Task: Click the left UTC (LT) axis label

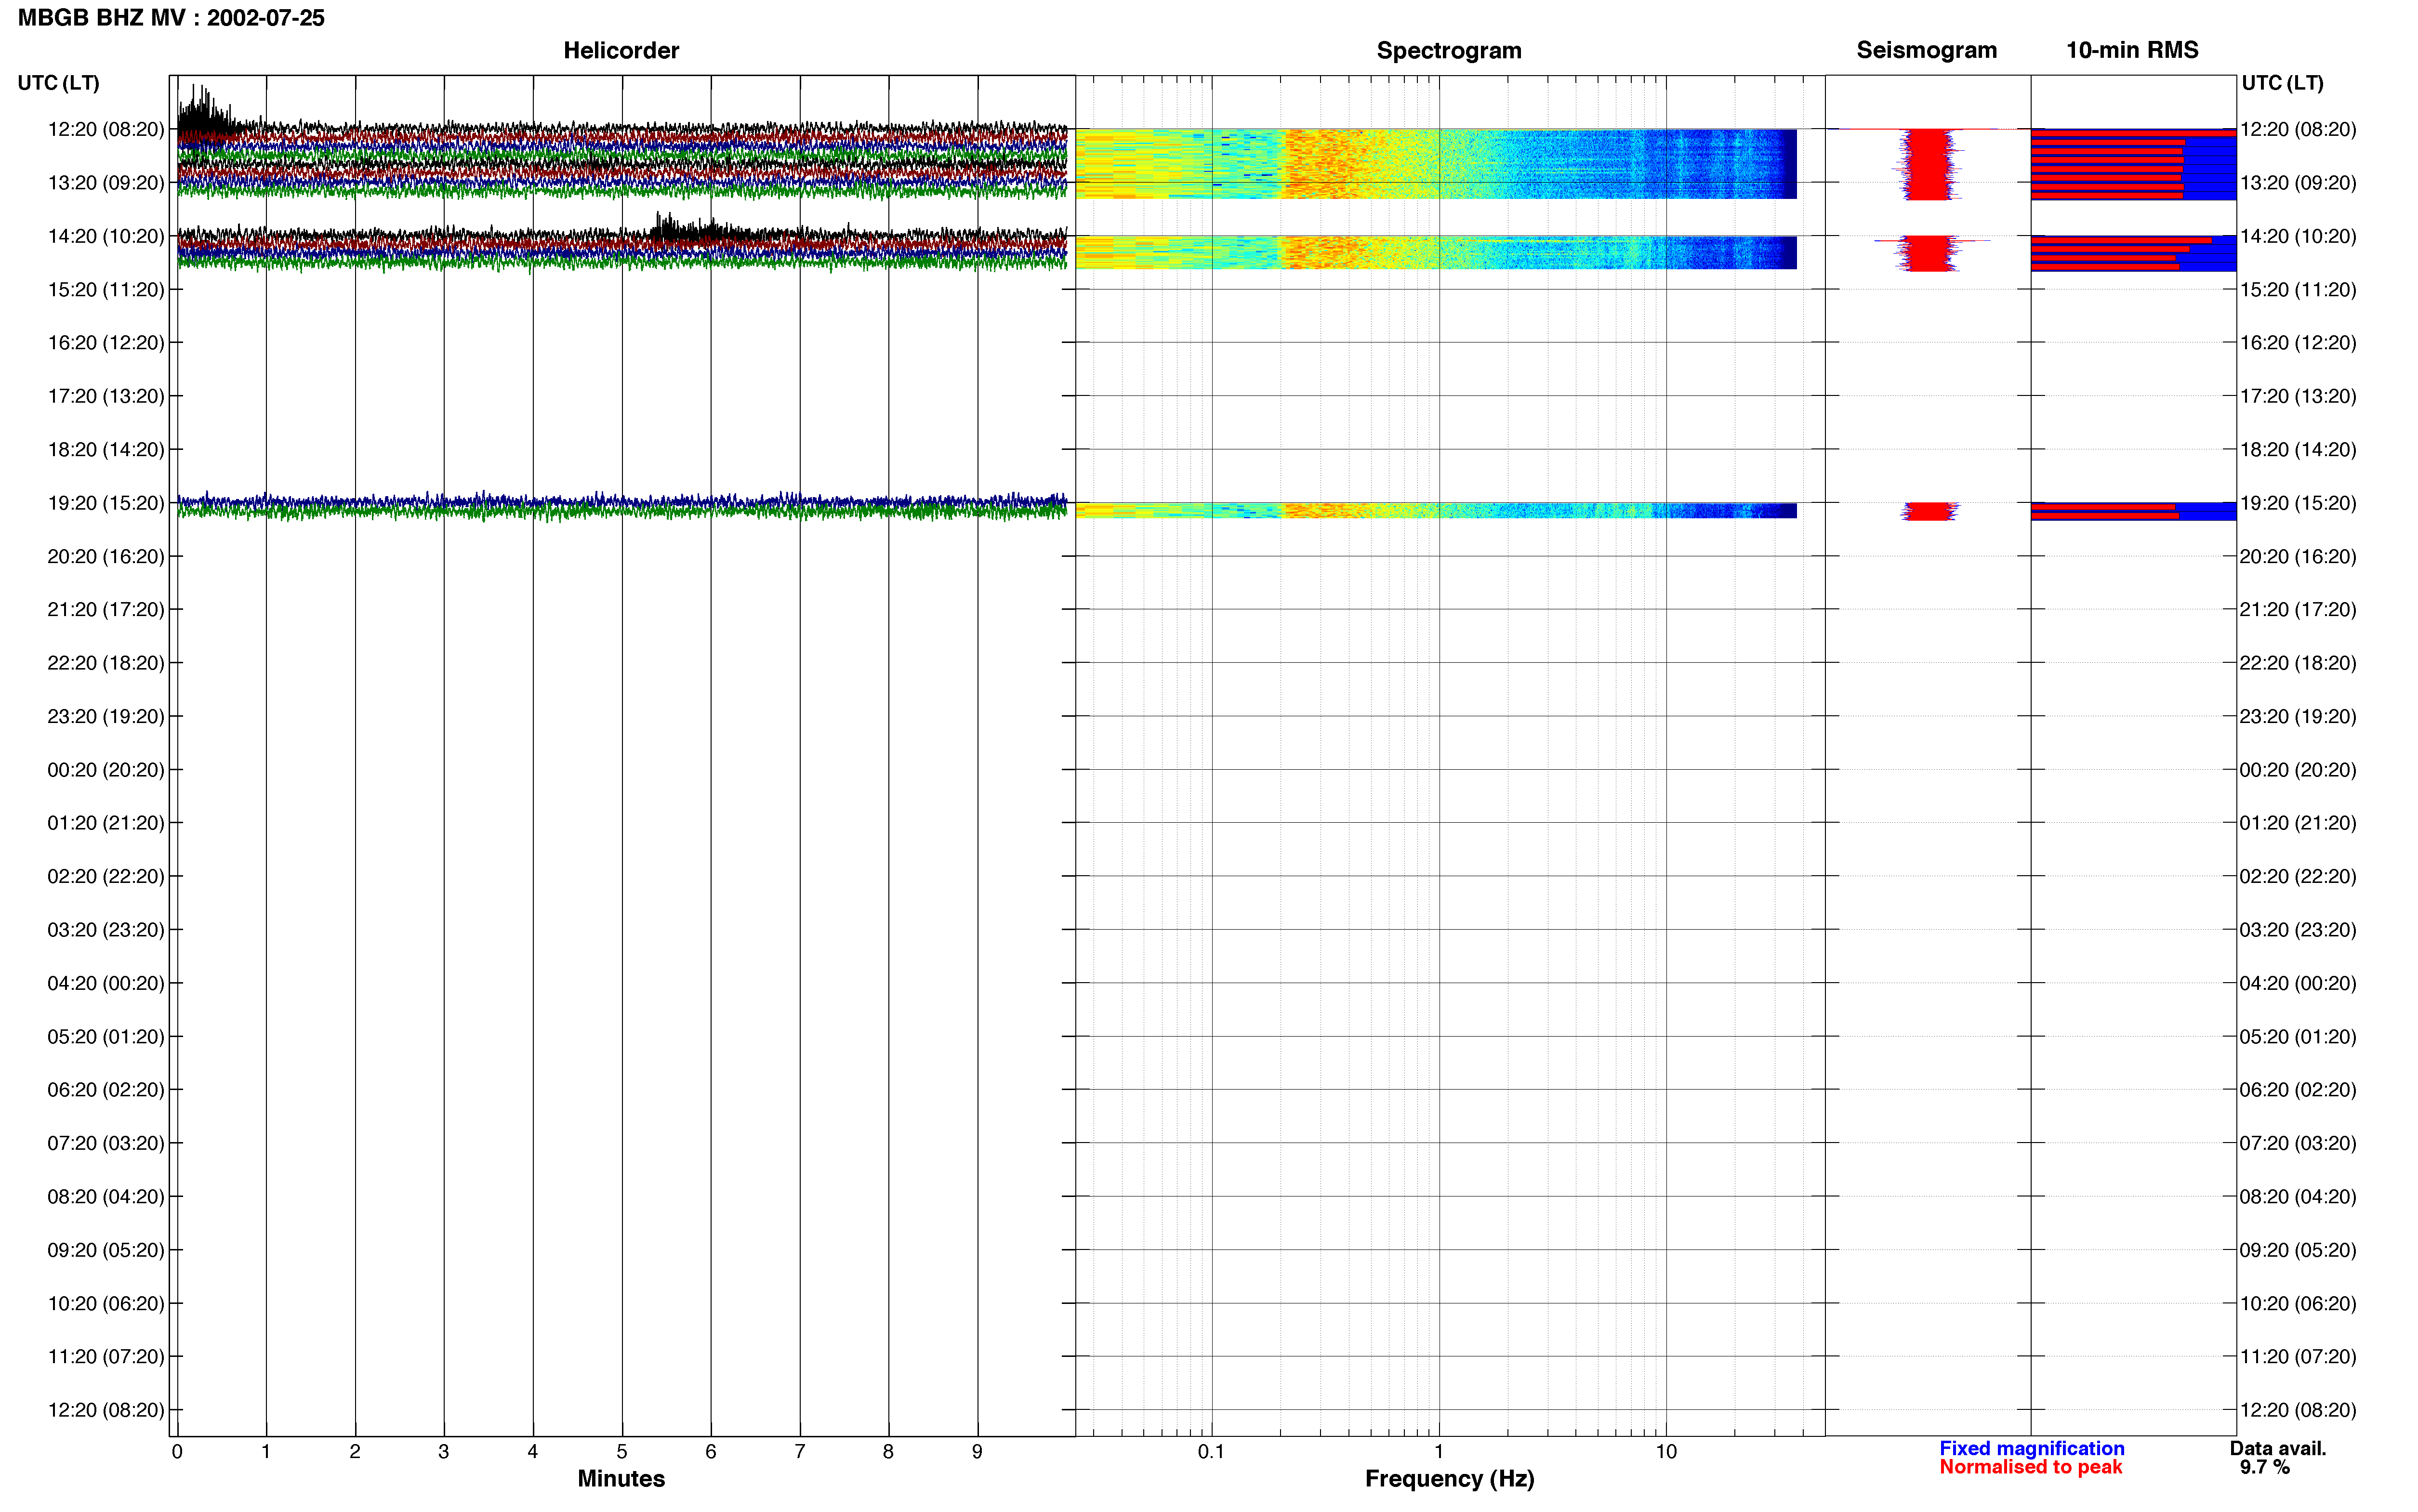Action: (x=58, y=83)
